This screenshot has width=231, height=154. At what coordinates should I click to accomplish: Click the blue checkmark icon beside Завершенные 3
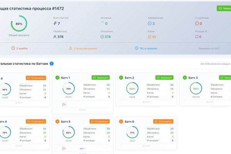tap(149, 23)
